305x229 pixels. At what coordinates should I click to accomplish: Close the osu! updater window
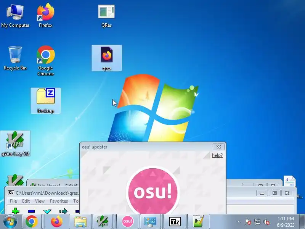pos(218,147)
